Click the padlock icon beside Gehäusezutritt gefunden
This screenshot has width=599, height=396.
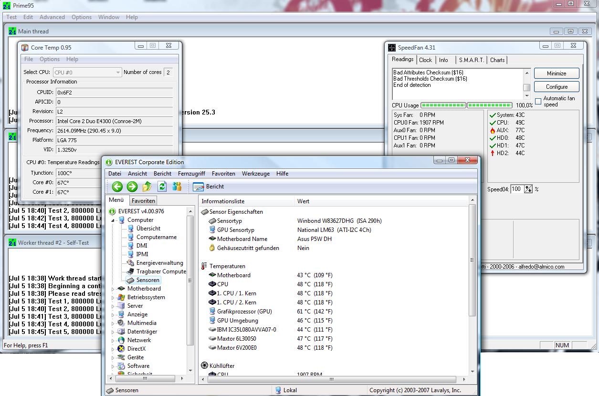click(212, 248)
